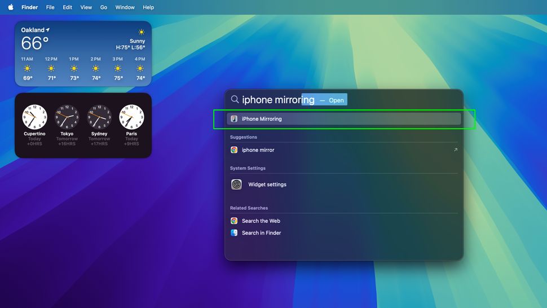Click the 11 AM forecast sun icon
Image resolution: width=547 pixels, height=308 pixels.
coord(27,68)
